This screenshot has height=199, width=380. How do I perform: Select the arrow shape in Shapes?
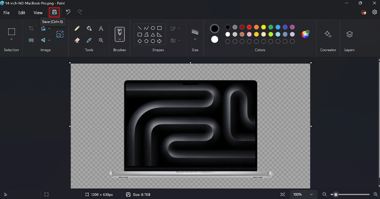[x=160, y=41]
